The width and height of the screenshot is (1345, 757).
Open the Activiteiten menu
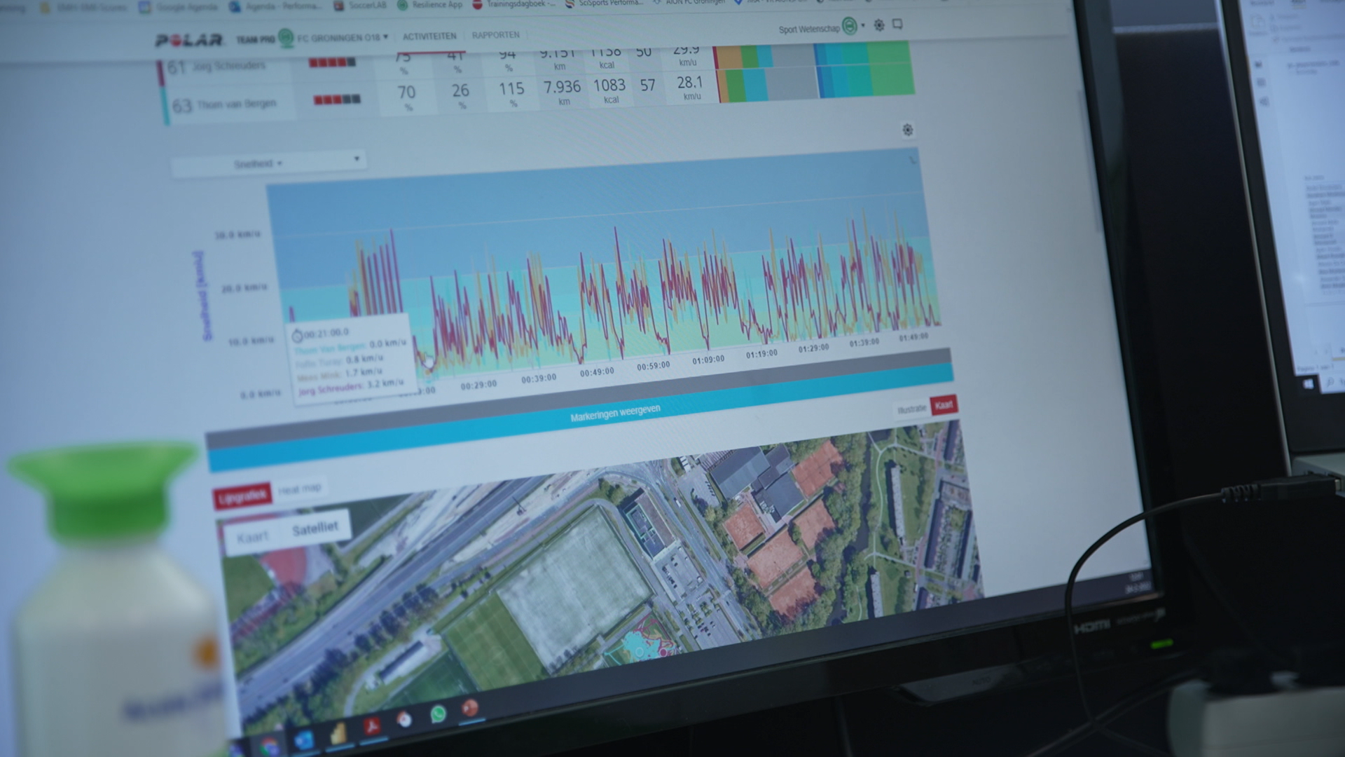pos(429,36)
